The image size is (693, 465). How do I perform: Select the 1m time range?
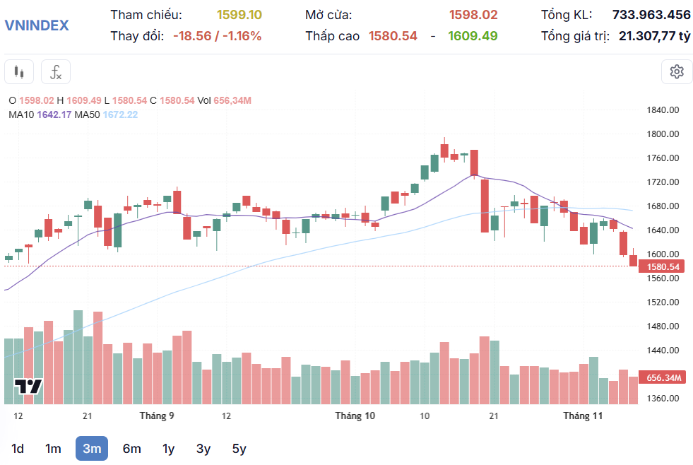(x=53, y=449)
